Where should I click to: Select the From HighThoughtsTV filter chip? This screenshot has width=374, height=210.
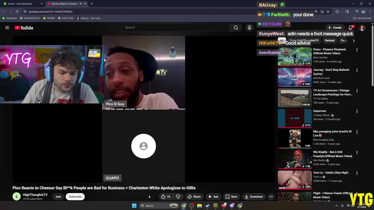304,41
